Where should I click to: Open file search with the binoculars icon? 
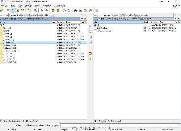click(75, 10)
